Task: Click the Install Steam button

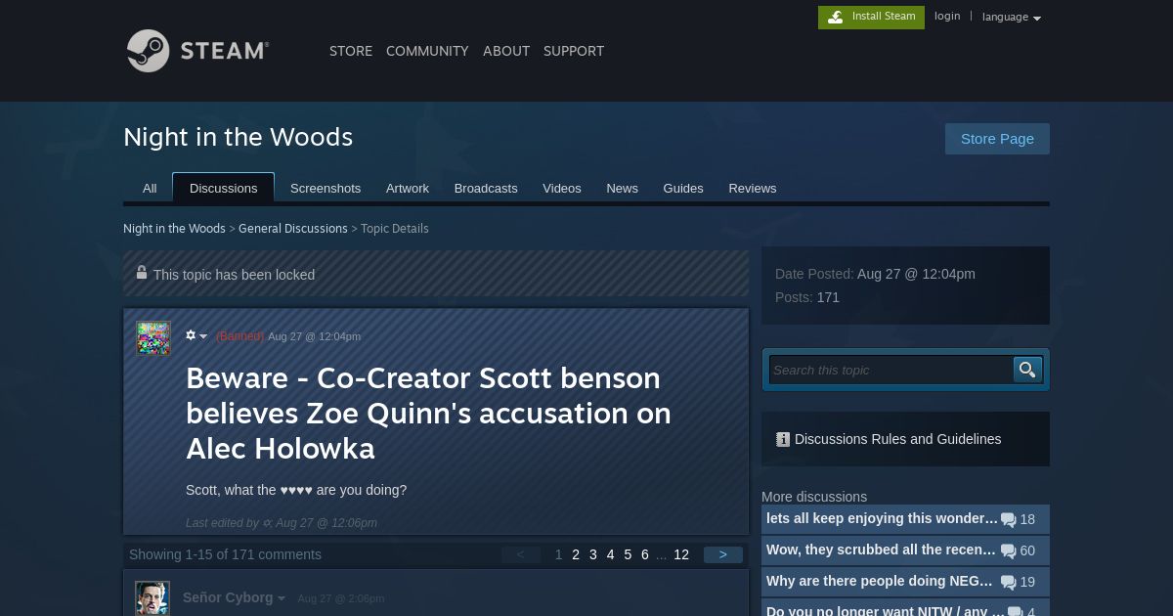Action: coord(871,17)
